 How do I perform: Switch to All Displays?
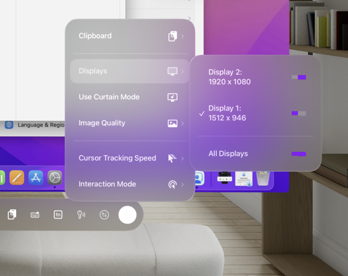[255, 154]
